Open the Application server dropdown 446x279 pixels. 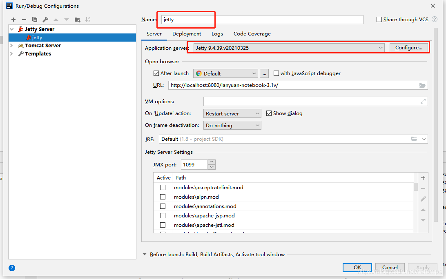click(x=289, y=48)
